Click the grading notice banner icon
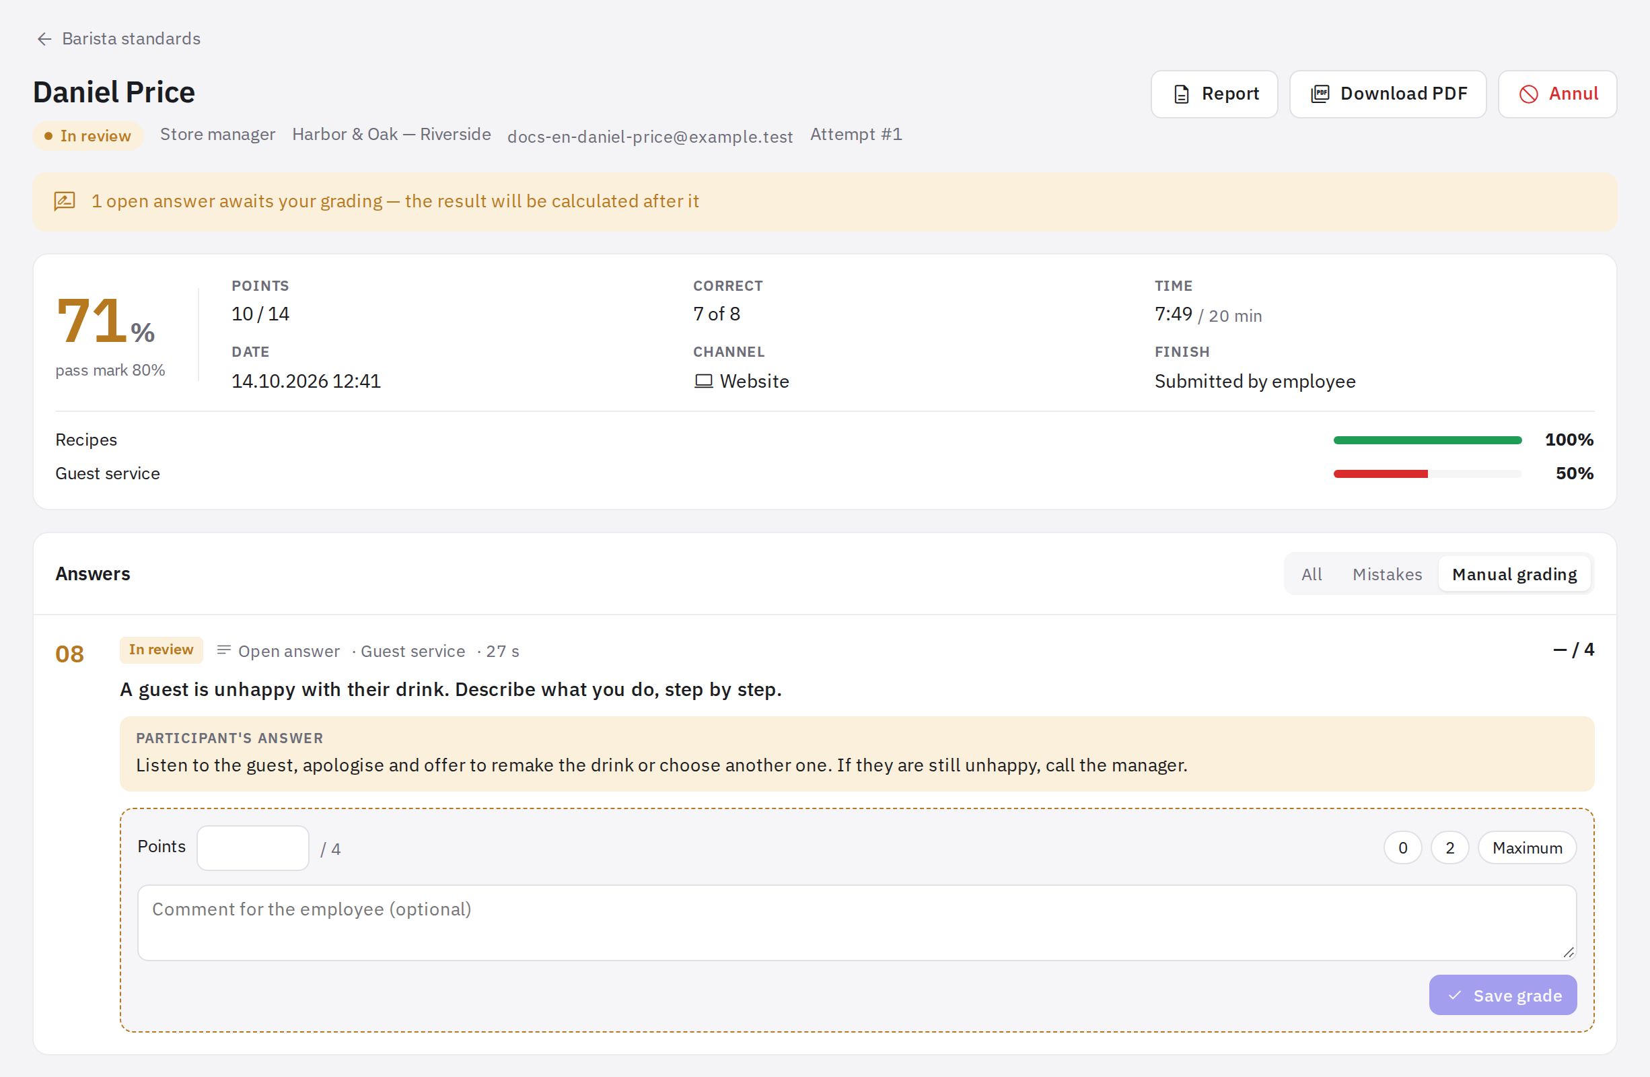Screen dimensions: 1650x1077 65,201
